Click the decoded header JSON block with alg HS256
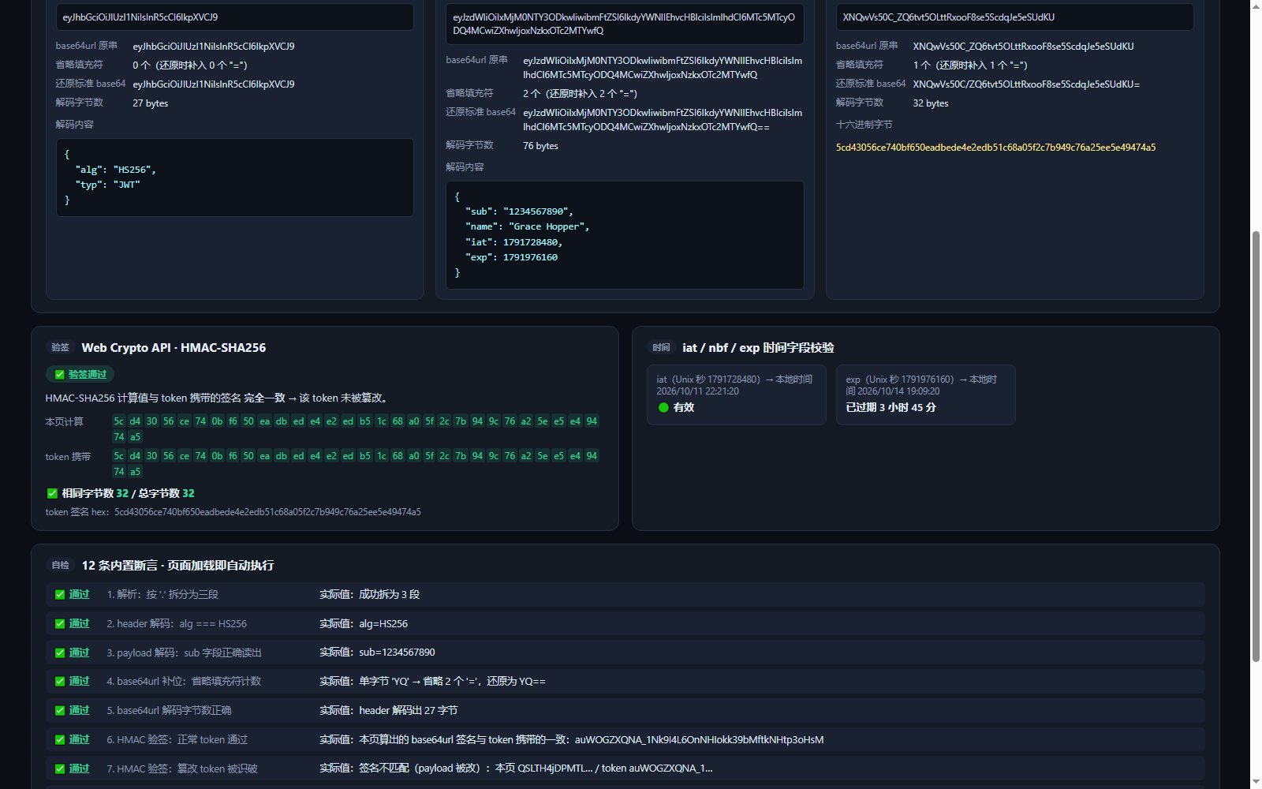The width and height of the screenshot is (1262, 789). point(235,178)
